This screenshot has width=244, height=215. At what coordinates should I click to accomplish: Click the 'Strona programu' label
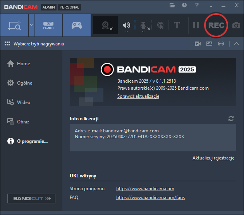click(x=87, y=189)
